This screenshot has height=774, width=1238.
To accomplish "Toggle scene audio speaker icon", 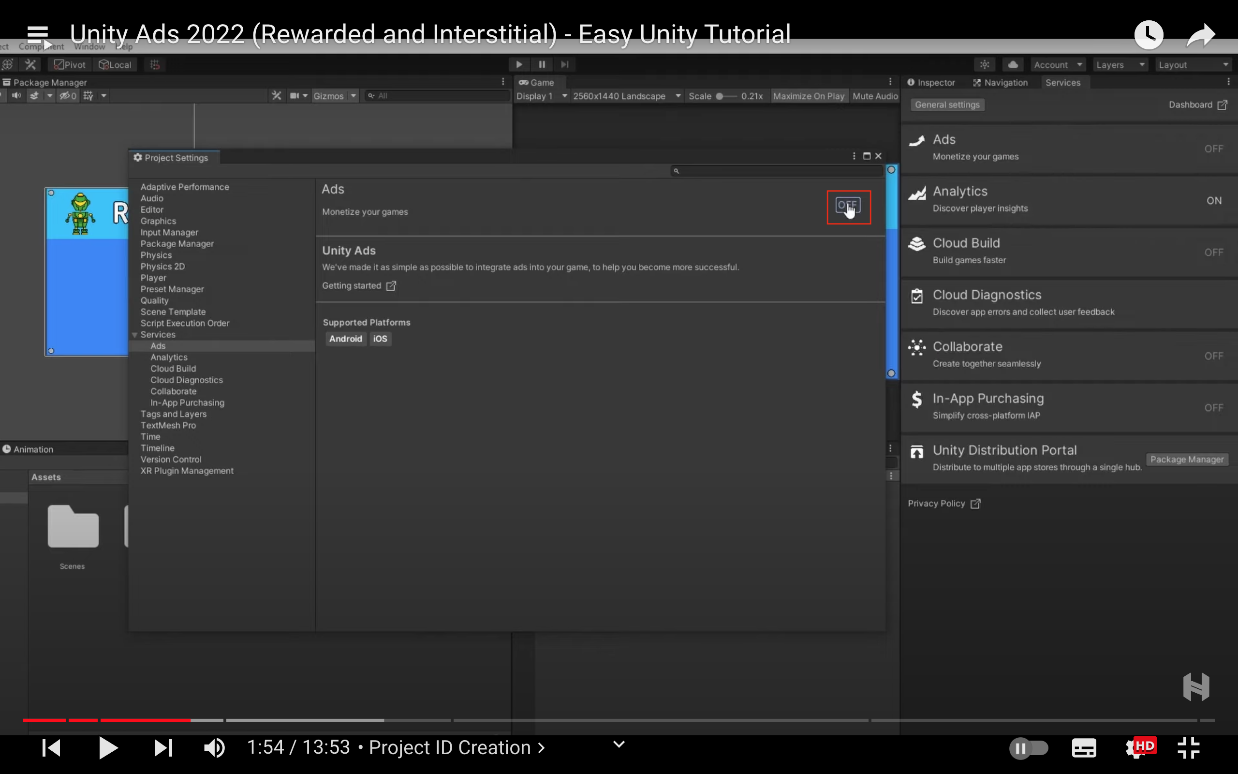I will [x=17, y=96].
